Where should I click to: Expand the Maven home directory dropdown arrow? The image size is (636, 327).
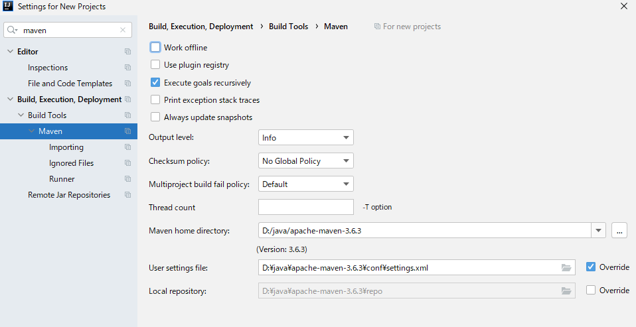click(x=599, y=231)
